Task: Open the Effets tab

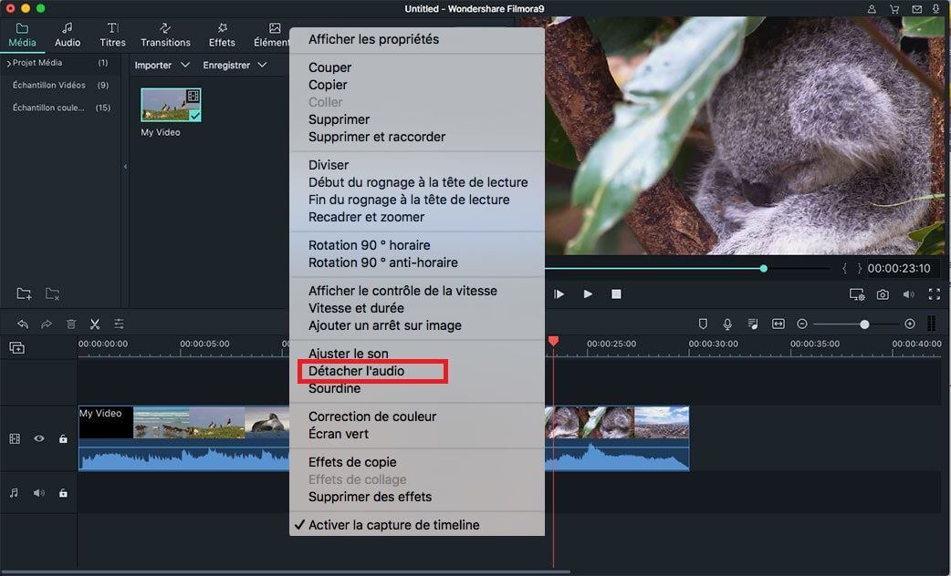Action: [222, 36]
